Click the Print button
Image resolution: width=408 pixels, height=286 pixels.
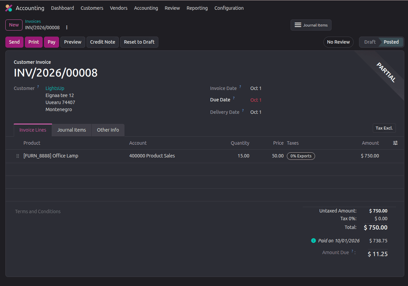click(34, 42)
